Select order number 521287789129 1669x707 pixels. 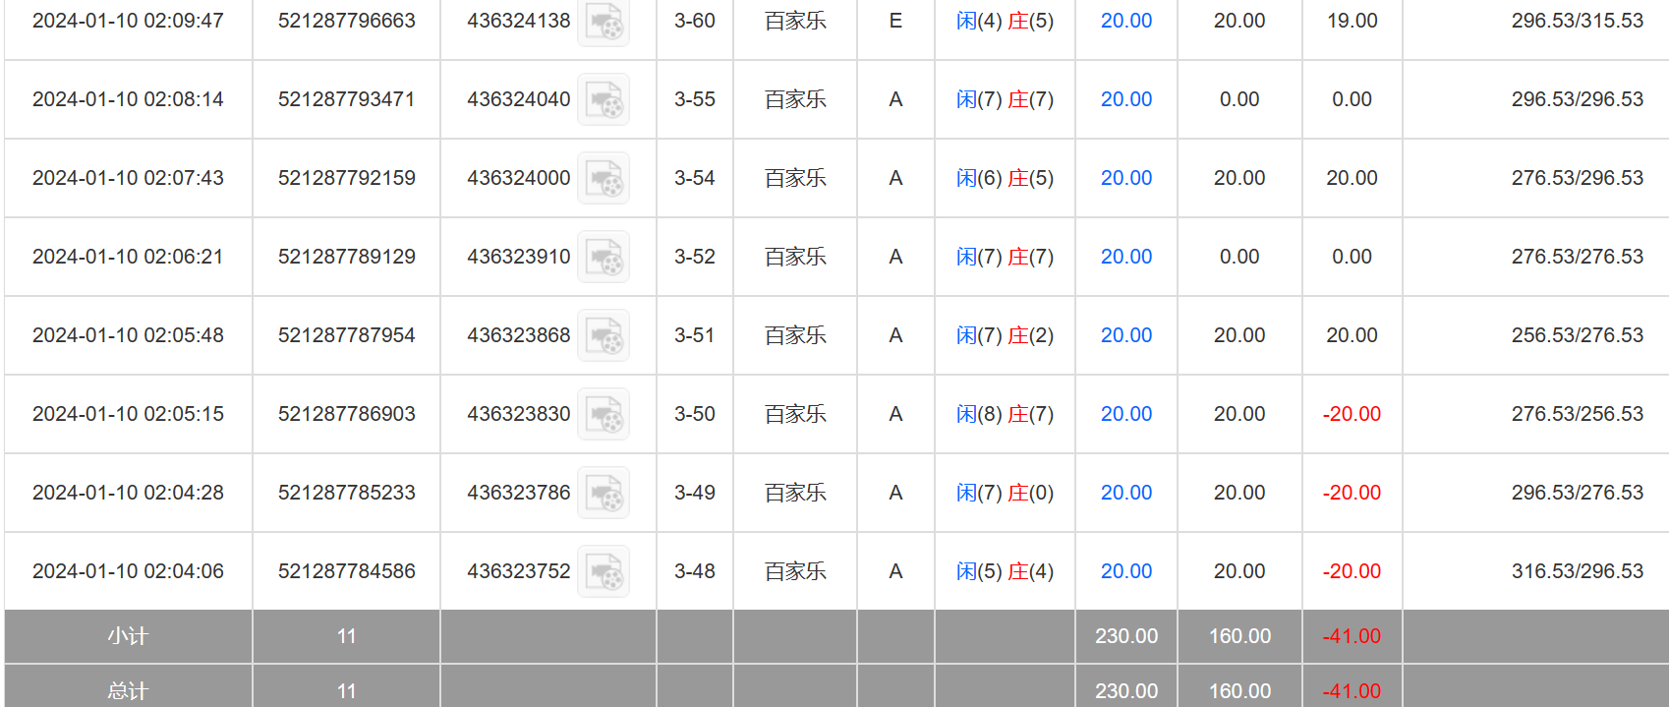(347, 257)
